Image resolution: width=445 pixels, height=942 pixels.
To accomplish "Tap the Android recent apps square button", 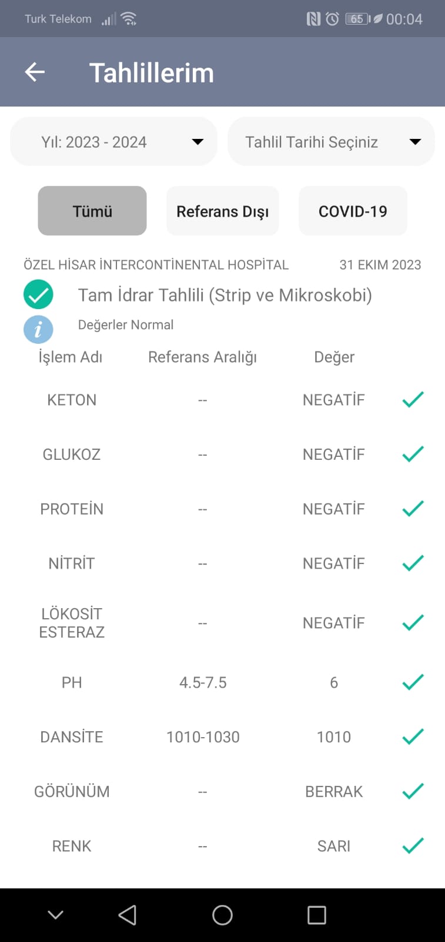I will point(317,915).
